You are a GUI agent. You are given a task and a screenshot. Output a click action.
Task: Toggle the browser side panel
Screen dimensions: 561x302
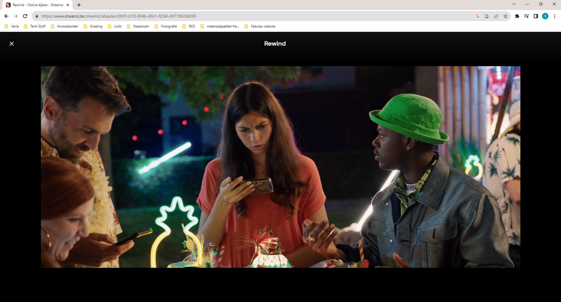536,16
